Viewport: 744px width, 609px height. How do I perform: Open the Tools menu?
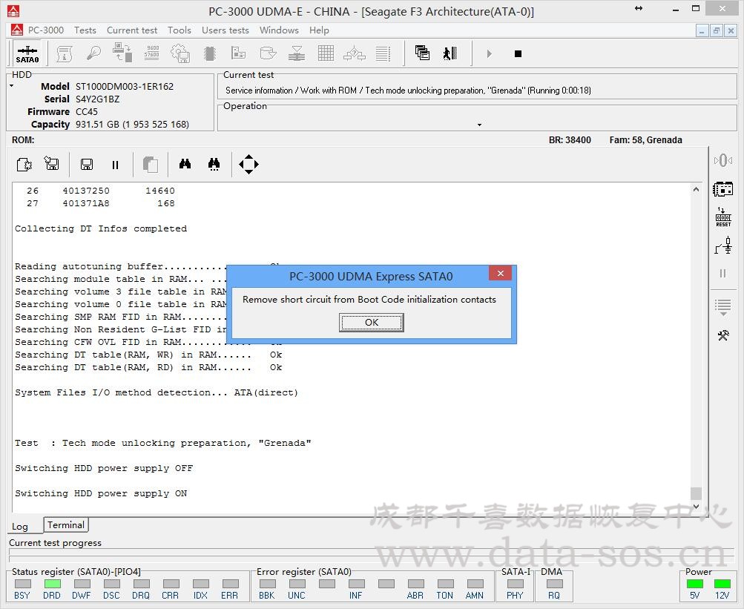pyautogui.click(x=179, y=30)
